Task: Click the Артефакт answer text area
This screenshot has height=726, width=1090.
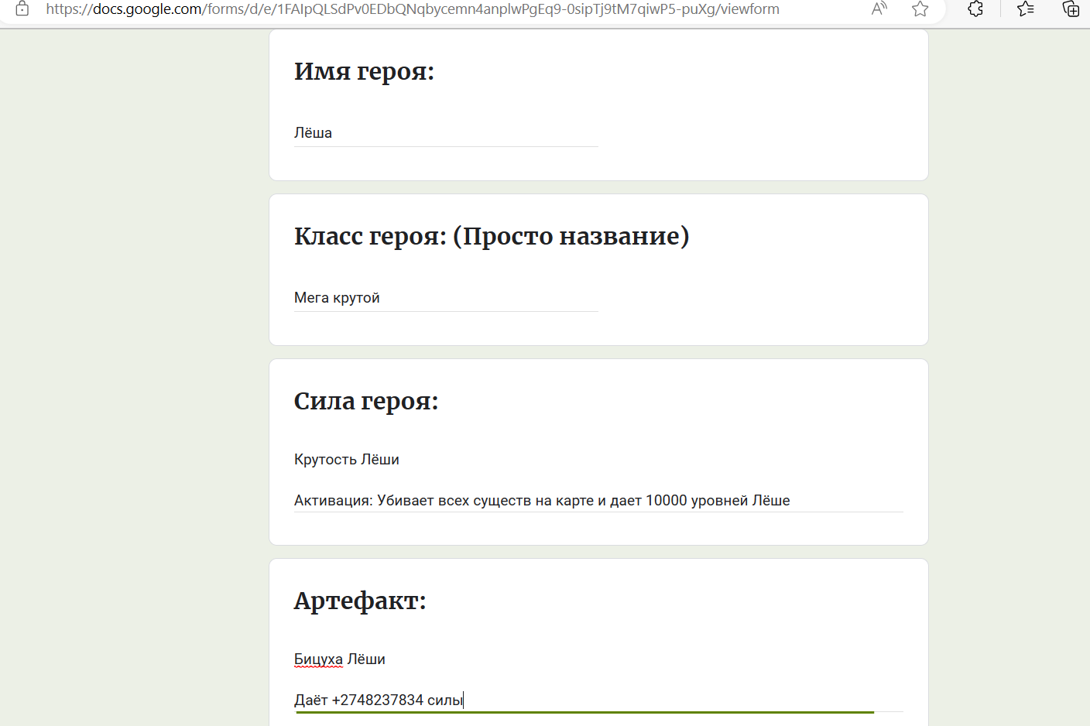Action: (x=598, y=680)
